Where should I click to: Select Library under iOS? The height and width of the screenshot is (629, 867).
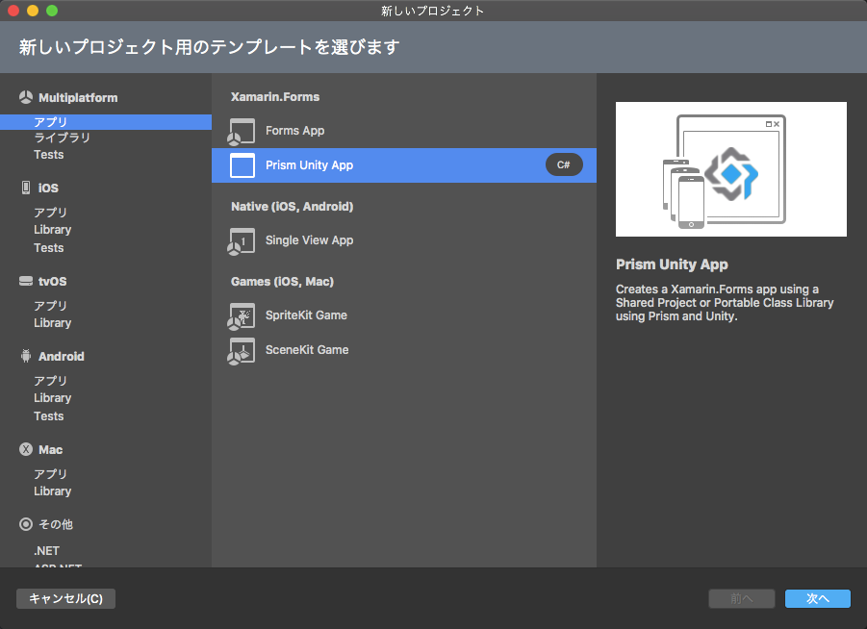[x=53, y=230]
